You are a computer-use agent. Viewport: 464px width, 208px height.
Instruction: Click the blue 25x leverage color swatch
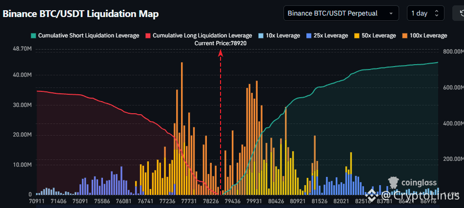pos(309,36)
